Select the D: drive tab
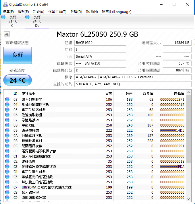 click(37, 22)
